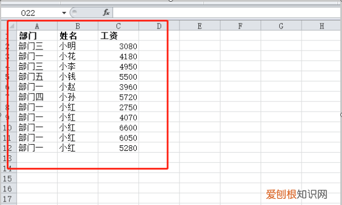Select row 15 header
The height and width of the screenshot is (205, 342).
(9, 179)
